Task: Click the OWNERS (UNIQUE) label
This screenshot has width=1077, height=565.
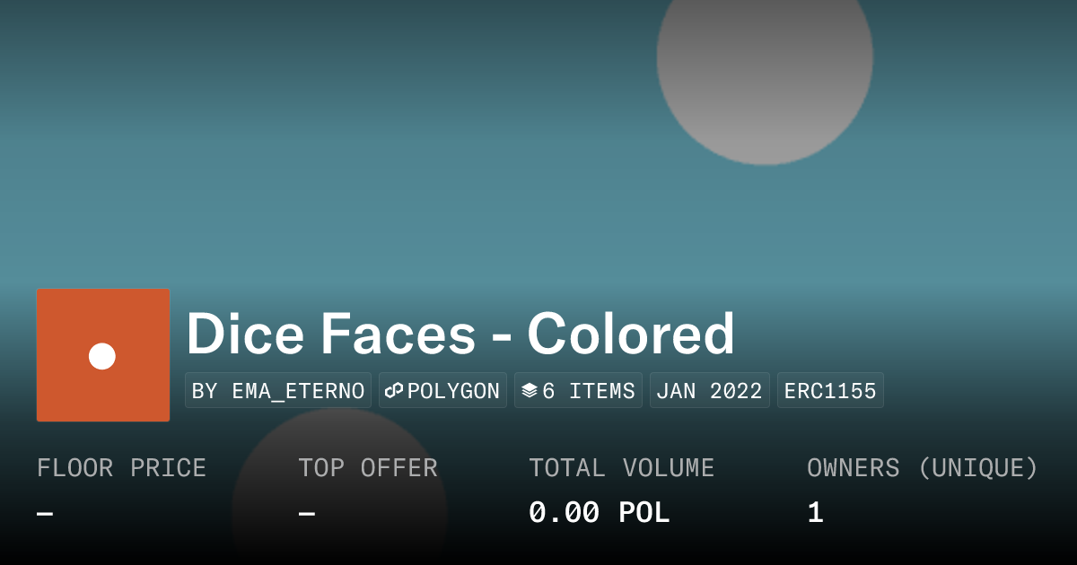Action: 922,468
